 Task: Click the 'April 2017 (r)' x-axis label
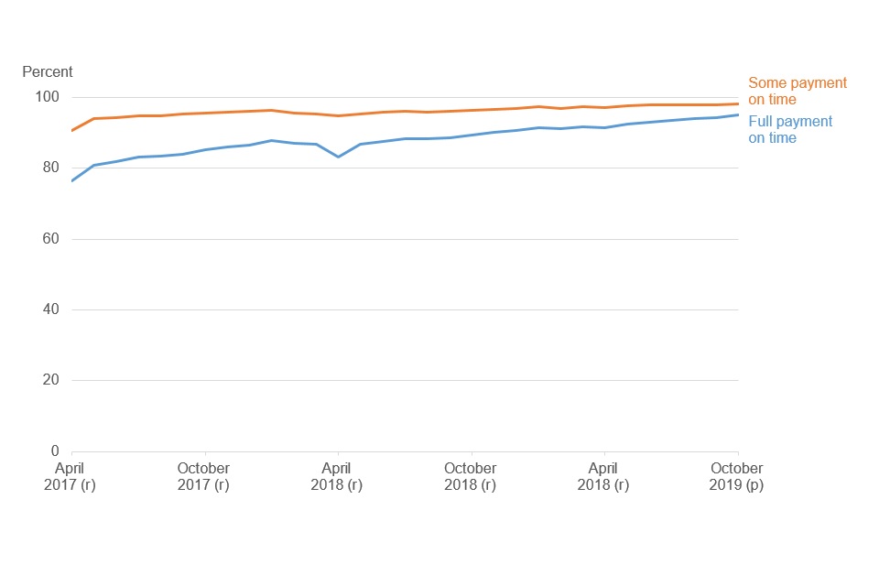click(70, 476)
